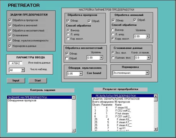Select result row 'F CO1 outK2_'
Image resolution: width=176 pixels, height=138 pixels.
pos(123,116)
